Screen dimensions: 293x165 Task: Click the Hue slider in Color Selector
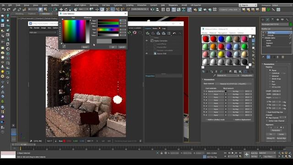[x=108, y=29]
